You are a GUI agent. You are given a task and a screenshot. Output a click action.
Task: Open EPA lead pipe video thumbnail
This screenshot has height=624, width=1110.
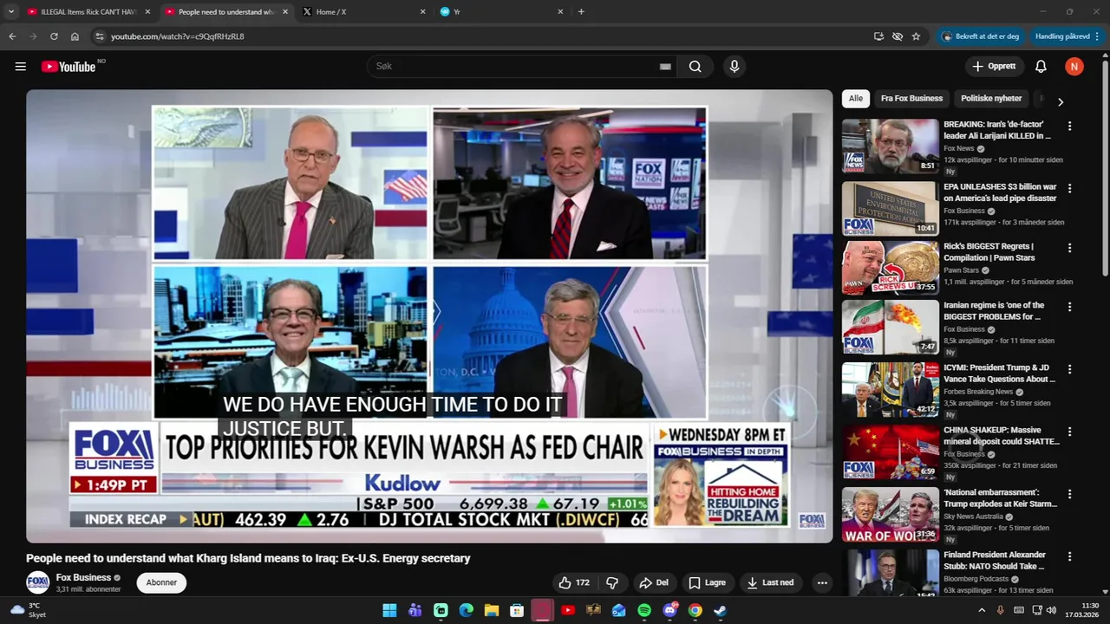[x=890, y=208]
